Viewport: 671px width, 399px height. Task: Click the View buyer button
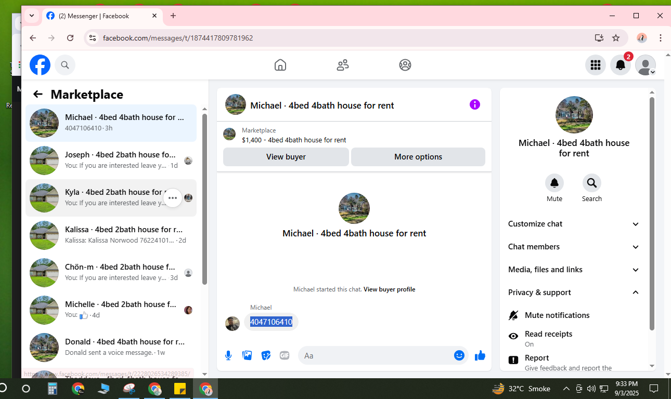pyautogui.click(x=286, y=157)
